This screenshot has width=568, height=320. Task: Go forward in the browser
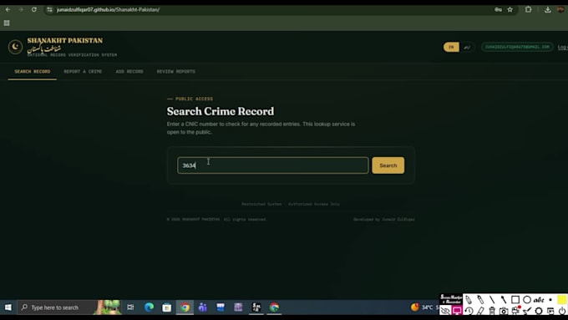coord(21,9)
